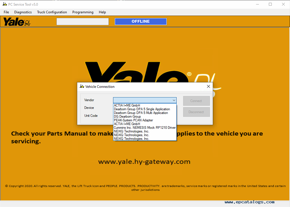Minimize the PC Service Tool window
Image resolution: width=290 pixels, height=207 pixels.
coord(257,4)
